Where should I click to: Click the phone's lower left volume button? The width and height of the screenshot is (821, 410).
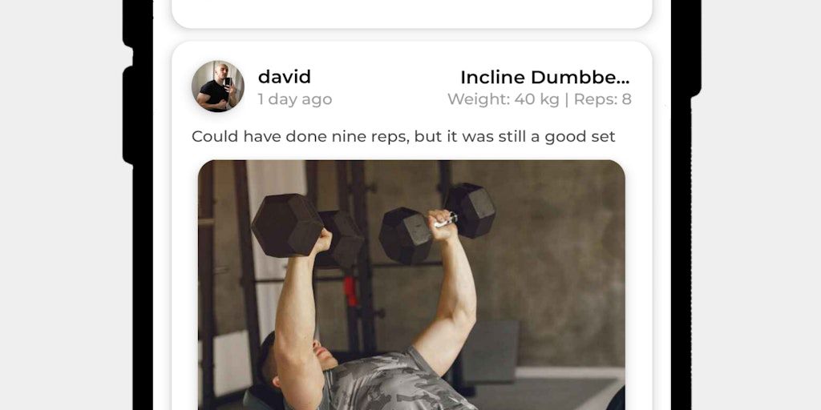tap(127, 115)
